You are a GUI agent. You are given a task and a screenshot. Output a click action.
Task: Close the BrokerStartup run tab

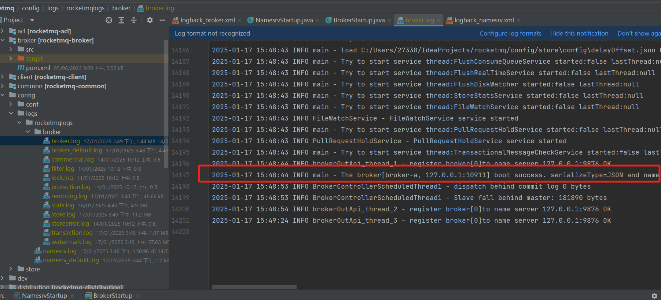(x=137, y=296)
